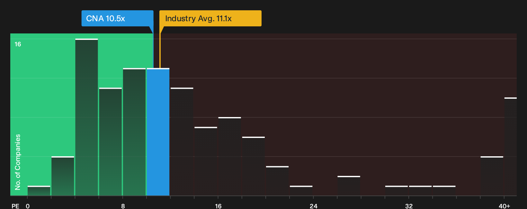Click the '16' y-axis value label
Screen dimensions: 527x209
[18, 44]
